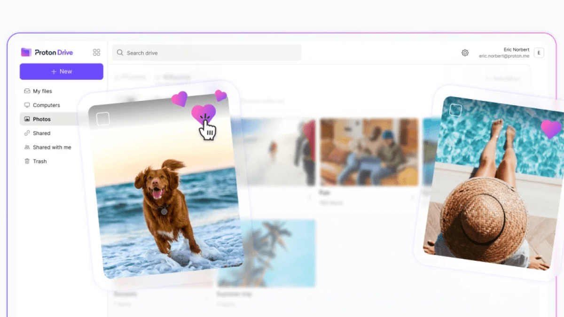Open the app switcher grid icon

pyautogui.click(x=97, y=52)
